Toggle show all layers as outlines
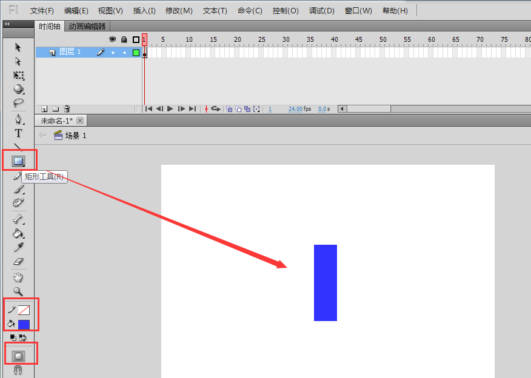Viewport: 531px width, 378px height. coord(136,39)
